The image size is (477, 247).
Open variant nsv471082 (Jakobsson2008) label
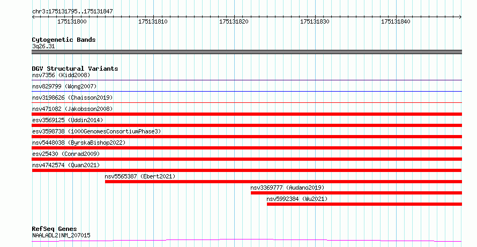pos(72,109)
